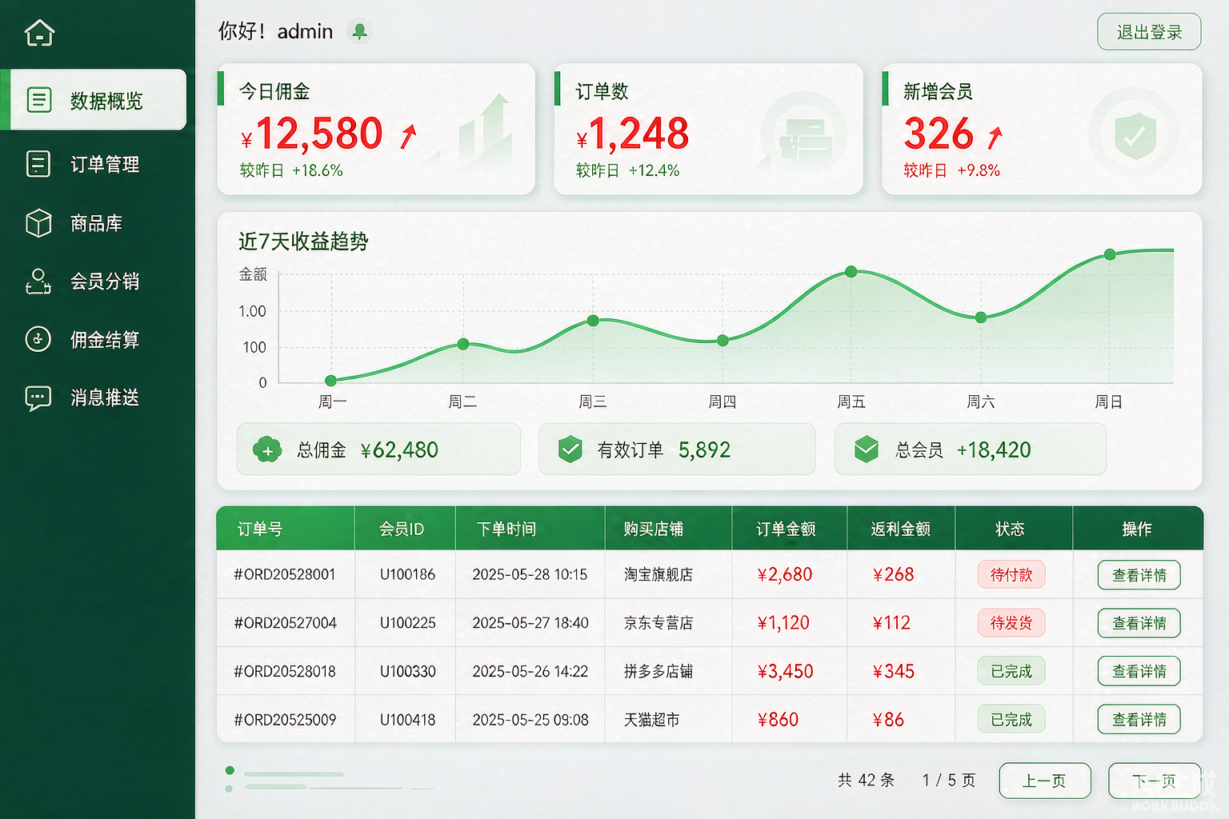Click the 周三 point on the trend line

pyautogui.click(x=593, y=321)
